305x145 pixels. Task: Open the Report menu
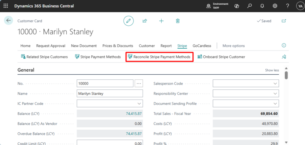click(x=166, y=46)
